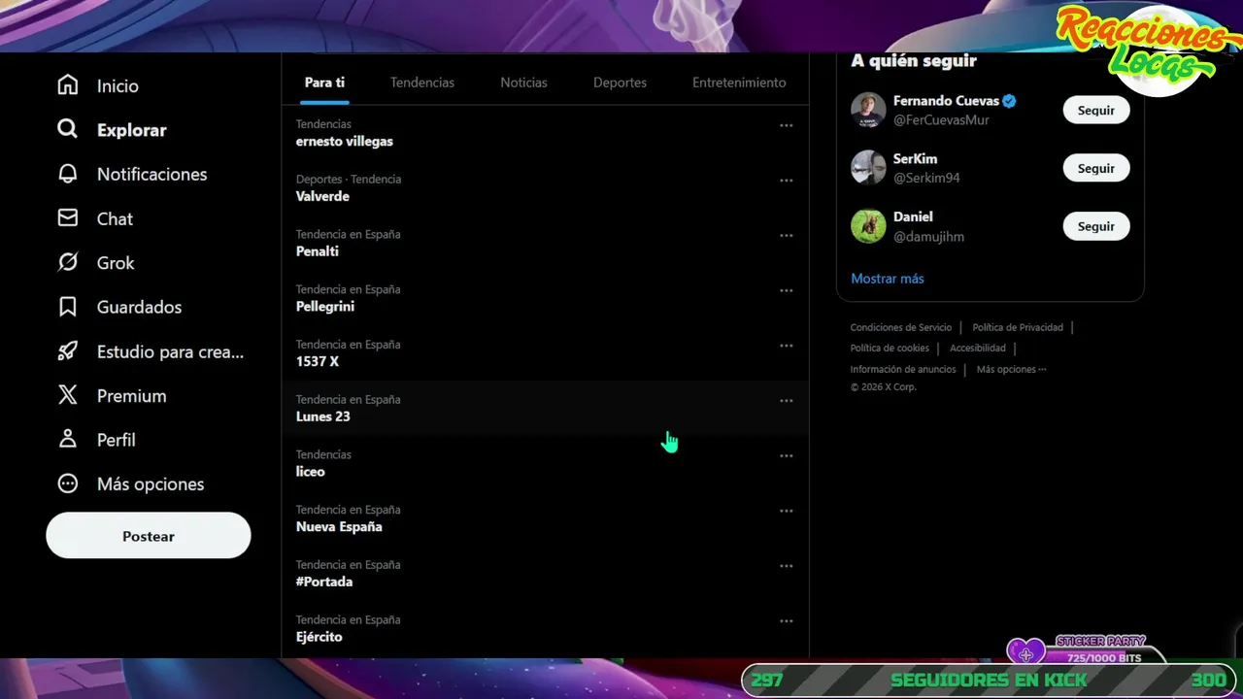Open Daniel profile picture

point(868,226)
